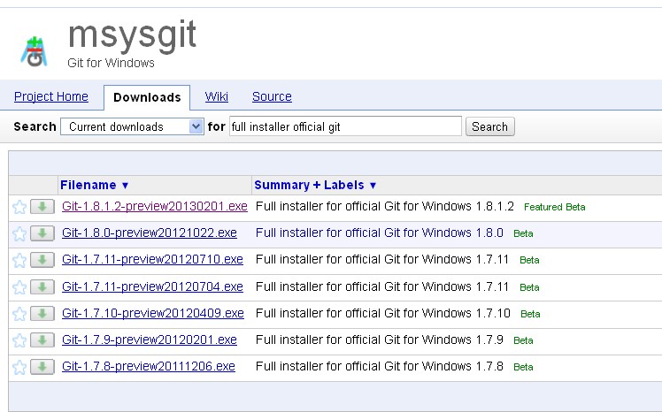The height and width of the screenshot is (412, 662).
Task: Select the Downloads tab
Action: 147,97
